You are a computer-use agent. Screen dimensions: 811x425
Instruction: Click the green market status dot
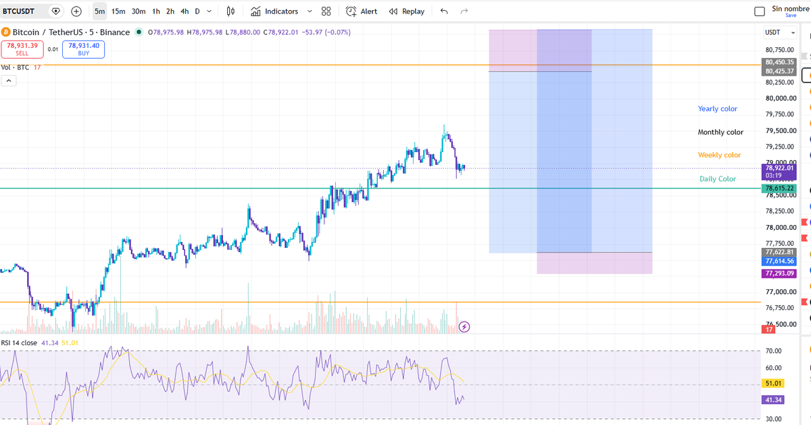[x=139, y=32]
